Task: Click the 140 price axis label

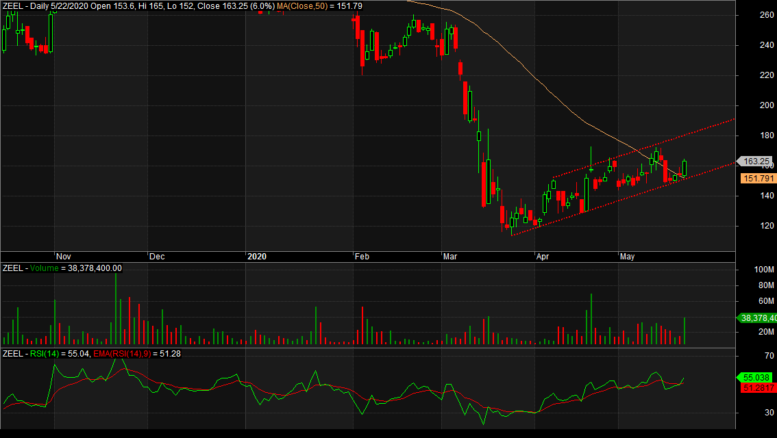Action: click(x=767, y=196)
